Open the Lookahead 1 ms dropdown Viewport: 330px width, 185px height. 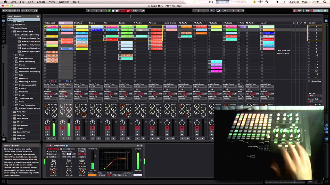(x=127, y=175)
